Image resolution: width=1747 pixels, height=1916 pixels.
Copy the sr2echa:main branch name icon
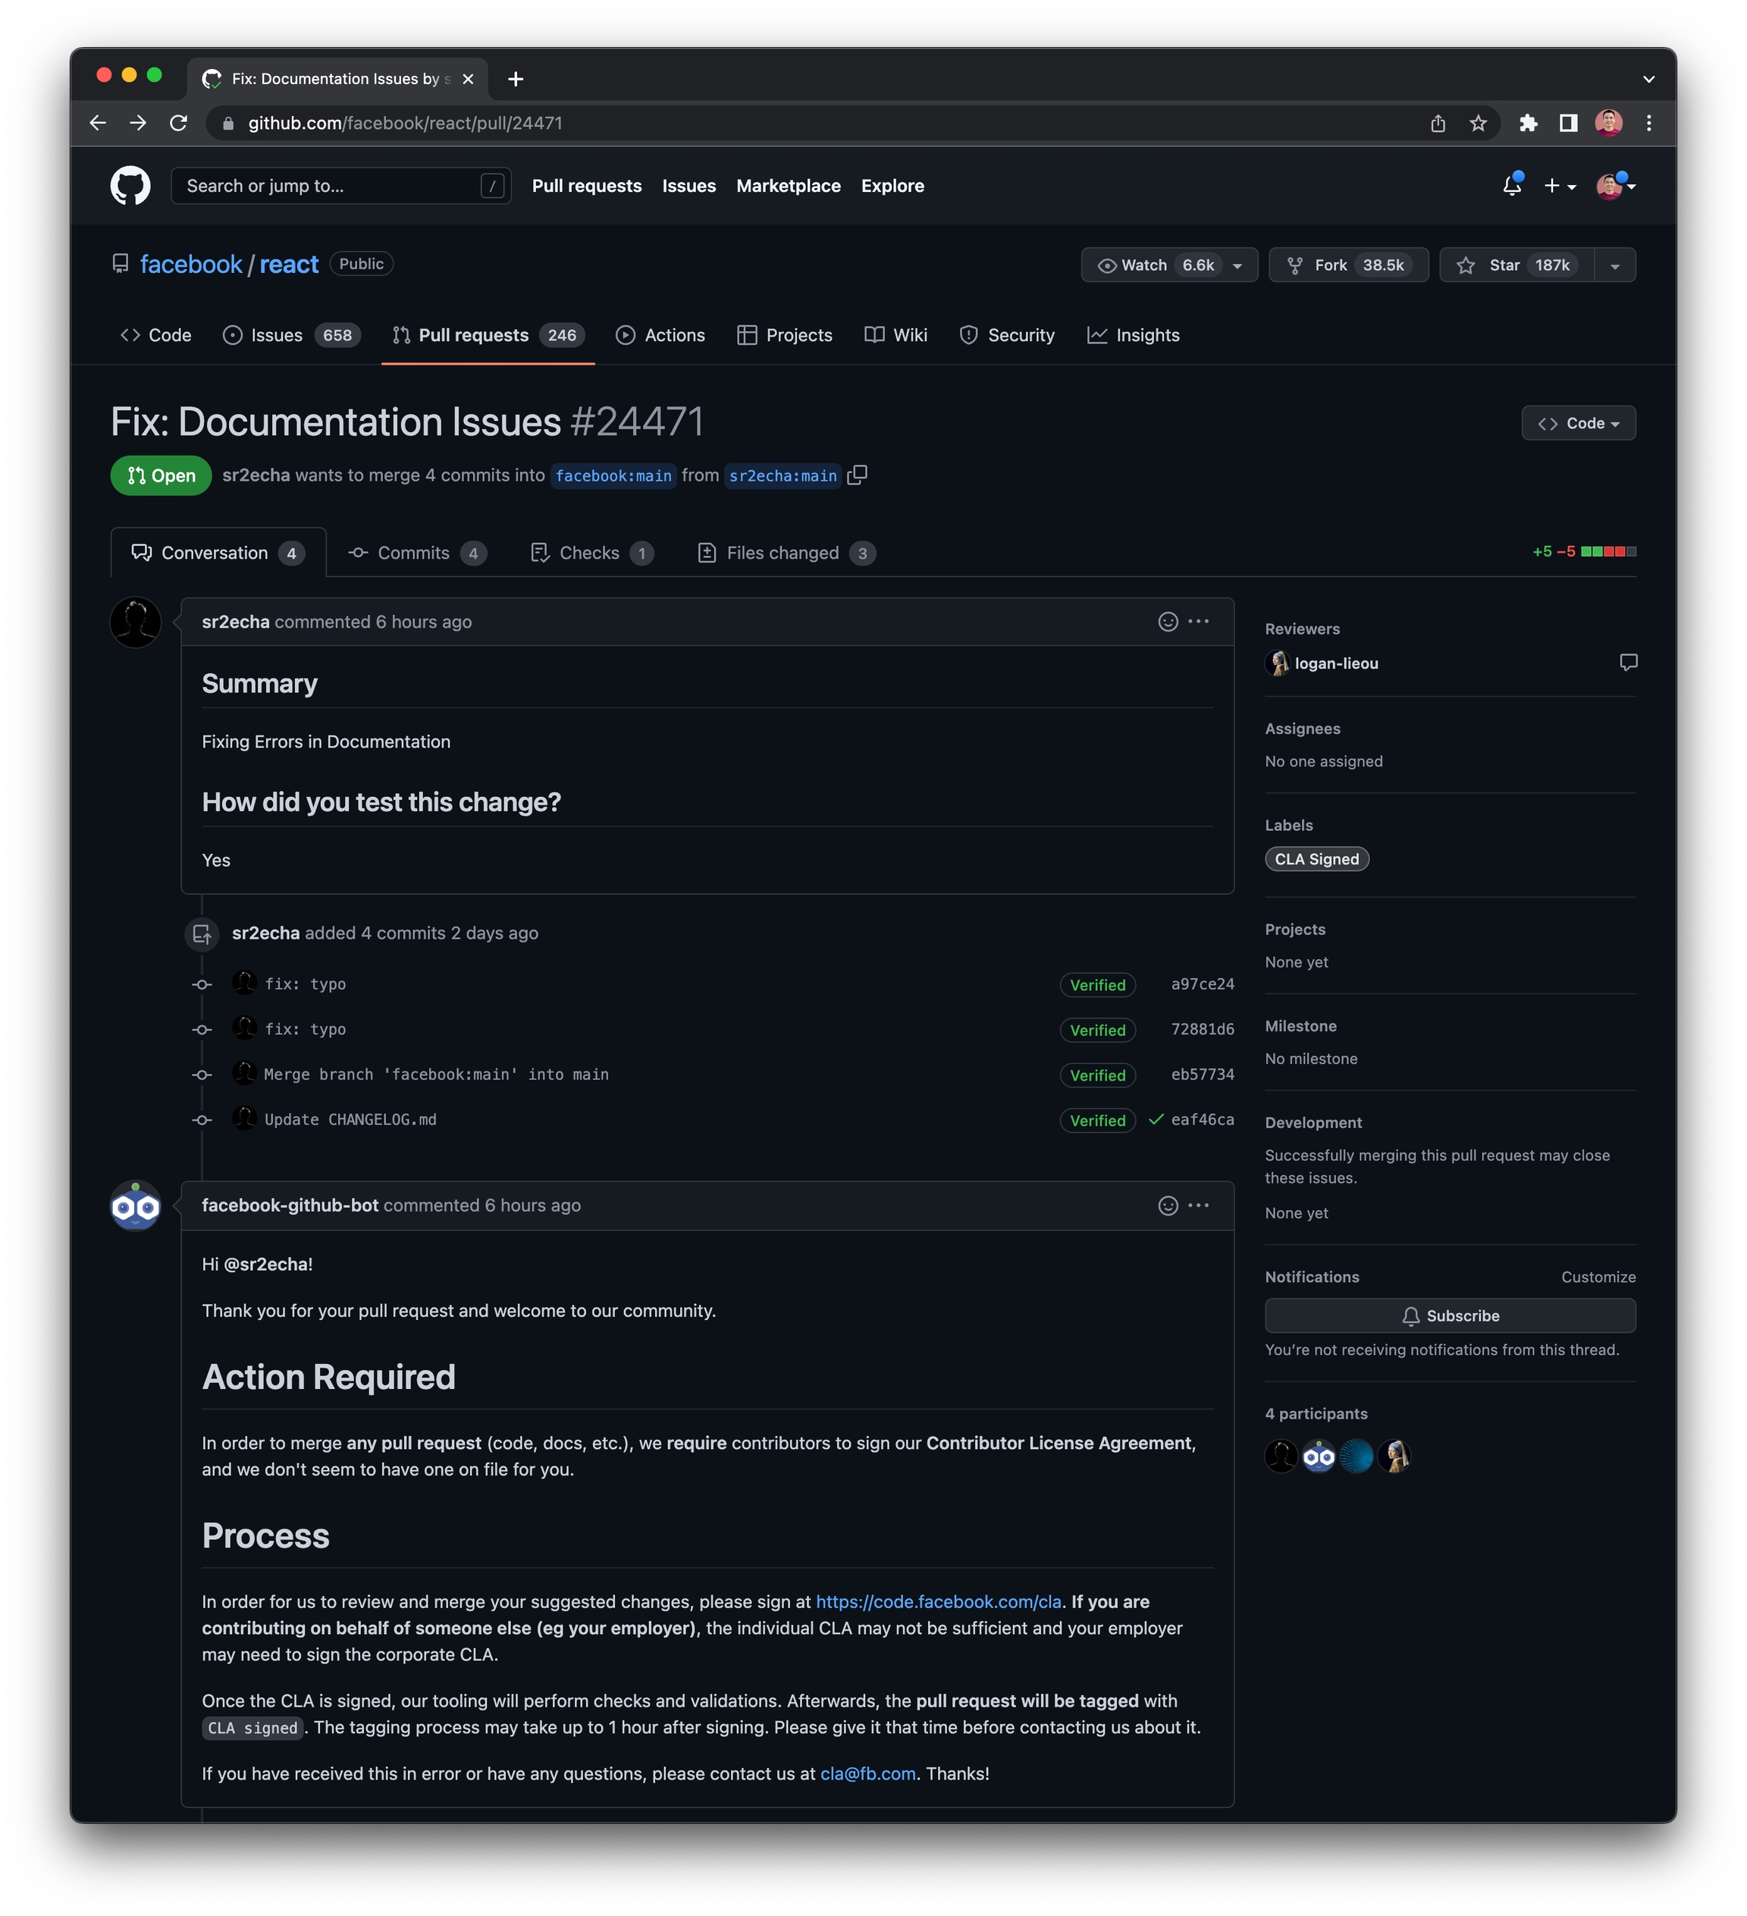(856, 474)
